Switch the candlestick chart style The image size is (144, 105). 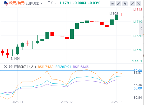click(x=125, y=4)
